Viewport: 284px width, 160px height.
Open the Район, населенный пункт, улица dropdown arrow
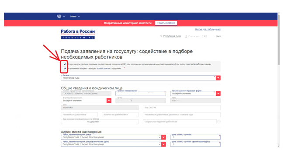(163, 137)
